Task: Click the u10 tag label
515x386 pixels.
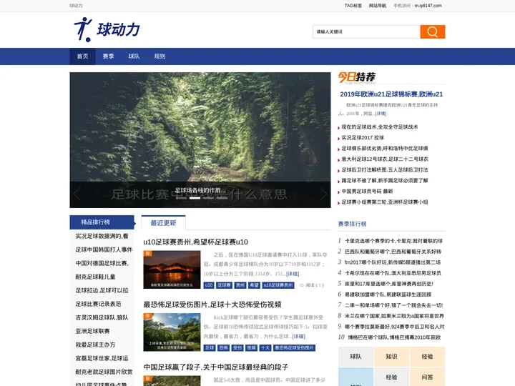Action: (x=209, y=285)
